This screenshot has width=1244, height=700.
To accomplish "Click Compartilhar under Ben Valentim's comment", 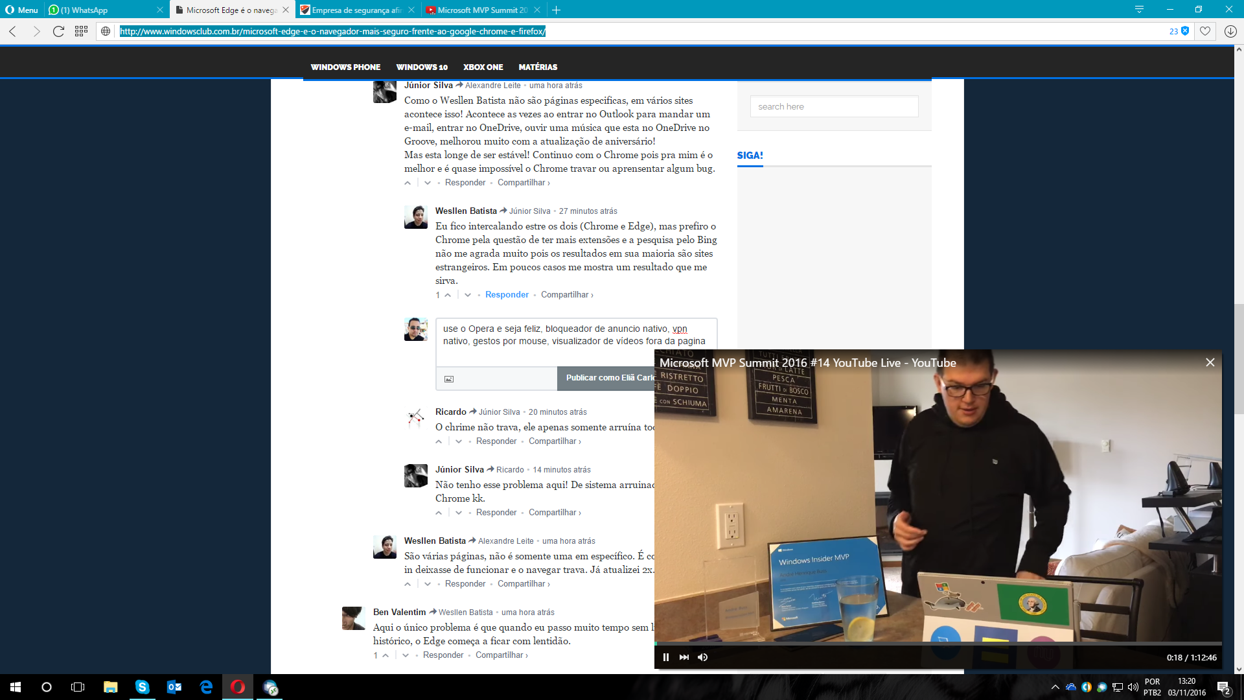I will coord(501,655).
